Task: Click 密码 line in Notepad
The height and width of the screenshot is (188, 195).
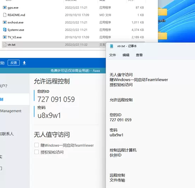Action: pos(113,130)
